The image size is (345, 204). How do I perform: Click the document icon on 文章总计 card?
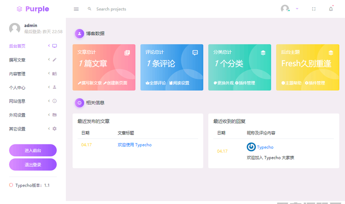pos(127,52)
